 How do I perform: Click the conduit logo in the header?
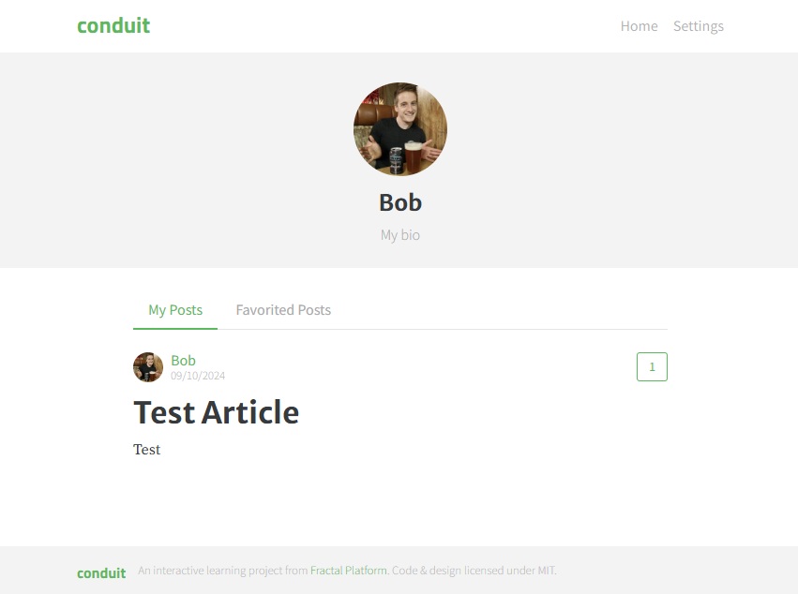coord(113,25)
